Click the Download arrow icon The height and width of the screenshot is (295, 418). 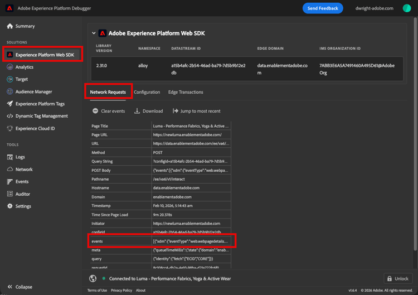tap(137, 111)
